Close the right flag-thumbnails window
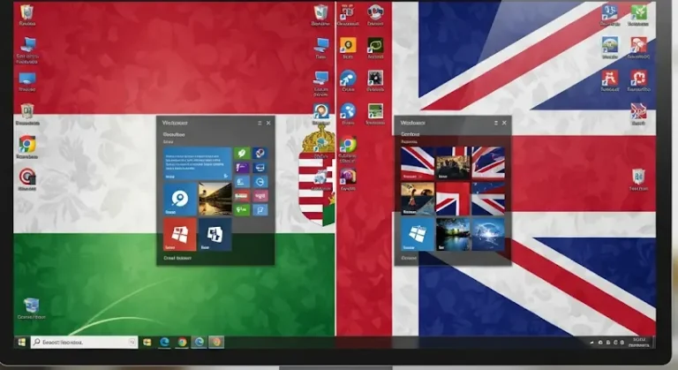The image size is (678, 370). 504,123
